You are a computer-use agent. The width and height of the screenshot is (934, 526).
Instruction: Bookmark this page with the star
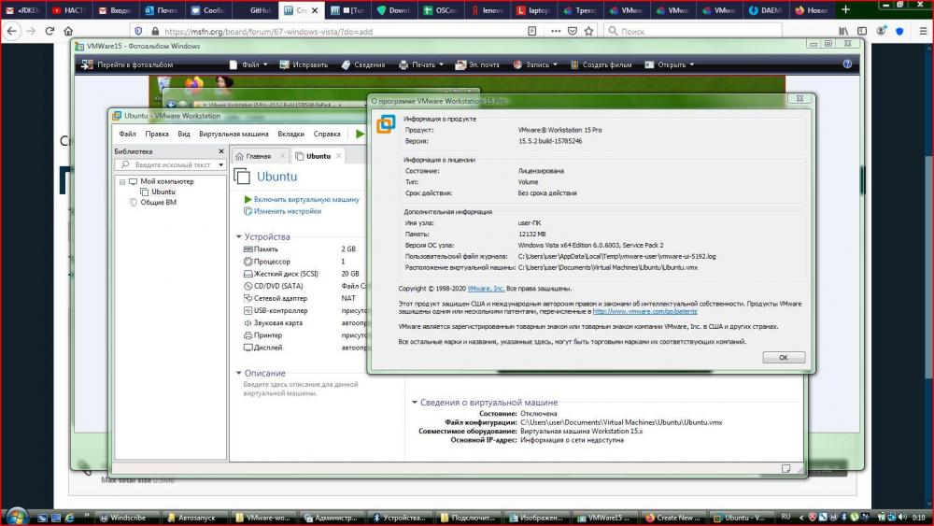click(x=588, y=31)
